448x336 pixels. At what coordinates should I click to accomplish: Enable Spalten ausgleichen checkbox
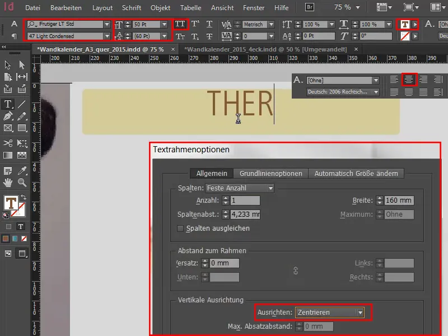pyautogui.click(x=180, y=228)
